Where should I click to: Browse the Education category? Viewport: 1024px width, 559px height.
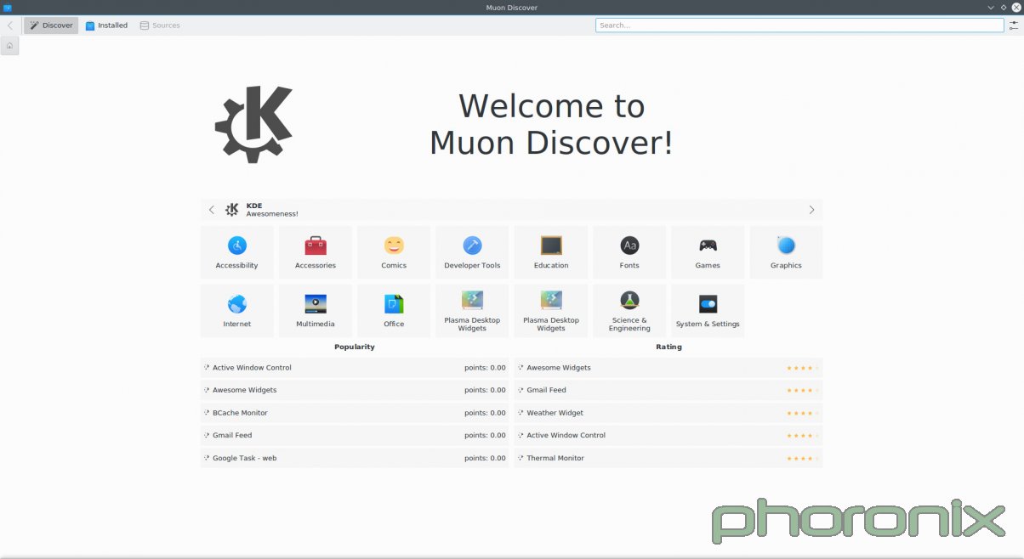point(550,251)
